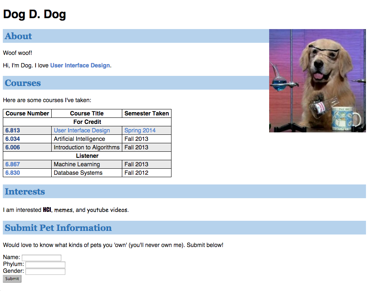Click the Interests section heading
The image size is (368, 291).
(x=25, y=191)
